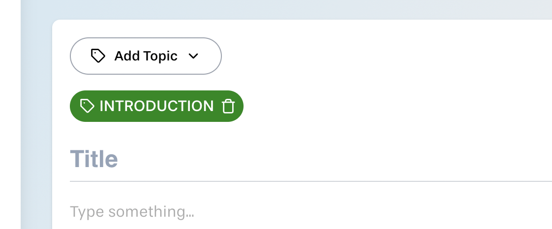Click the divider line under the Title field
This screenshot has height=229, width=552.
point(311,181)
